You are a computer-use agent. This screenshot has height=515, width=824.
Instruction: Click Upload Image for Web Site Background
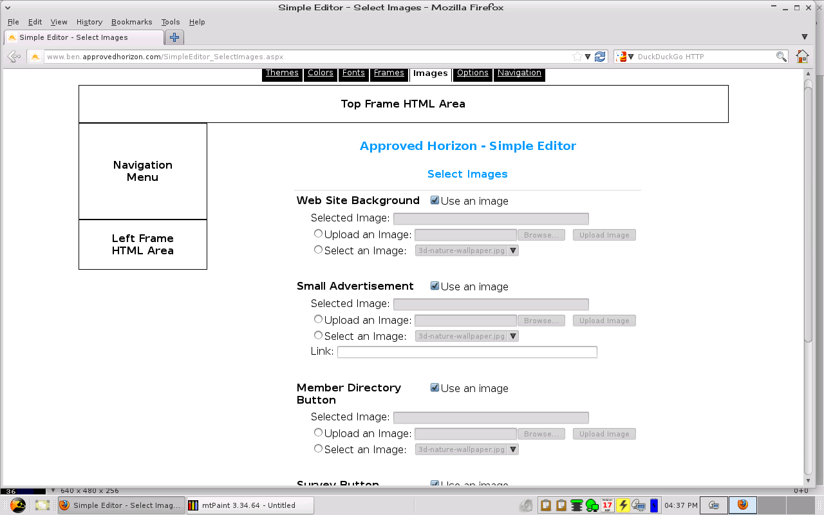[x=604, y=235]
